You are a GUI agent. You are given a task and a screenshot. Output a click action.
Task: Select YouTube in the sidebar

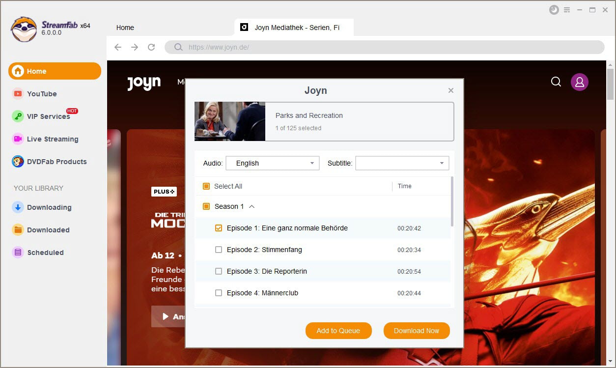pyautogui.click(x=42, y=94)
